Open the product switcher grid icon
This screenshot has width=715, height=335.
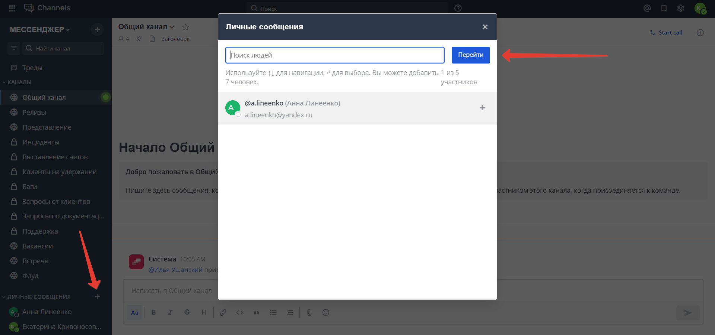(12, 8)
